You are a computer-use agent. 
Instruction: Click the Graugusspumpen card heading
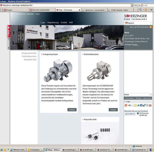click(x=50, y=54)
